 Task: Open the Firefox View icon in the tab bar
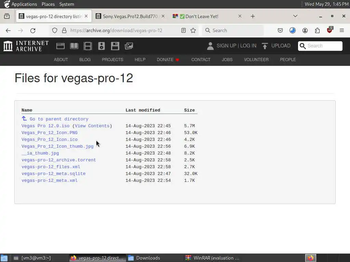pyautogui.click(x=7, y=16)
